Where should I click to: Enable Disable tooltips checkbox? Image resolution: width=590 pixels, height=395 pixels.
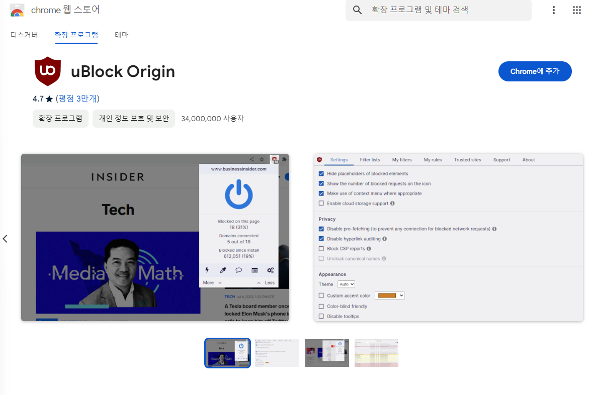(x=321, y=317)
